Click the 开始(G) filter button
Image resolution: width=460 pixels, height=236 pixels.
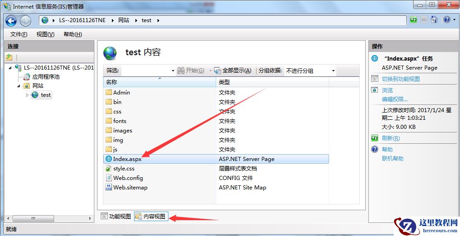coord(191,71)
